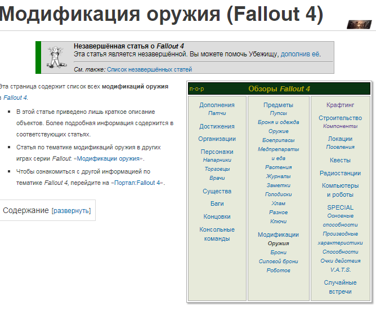Click the Fallout 4 logo icon

pos(360,24)
